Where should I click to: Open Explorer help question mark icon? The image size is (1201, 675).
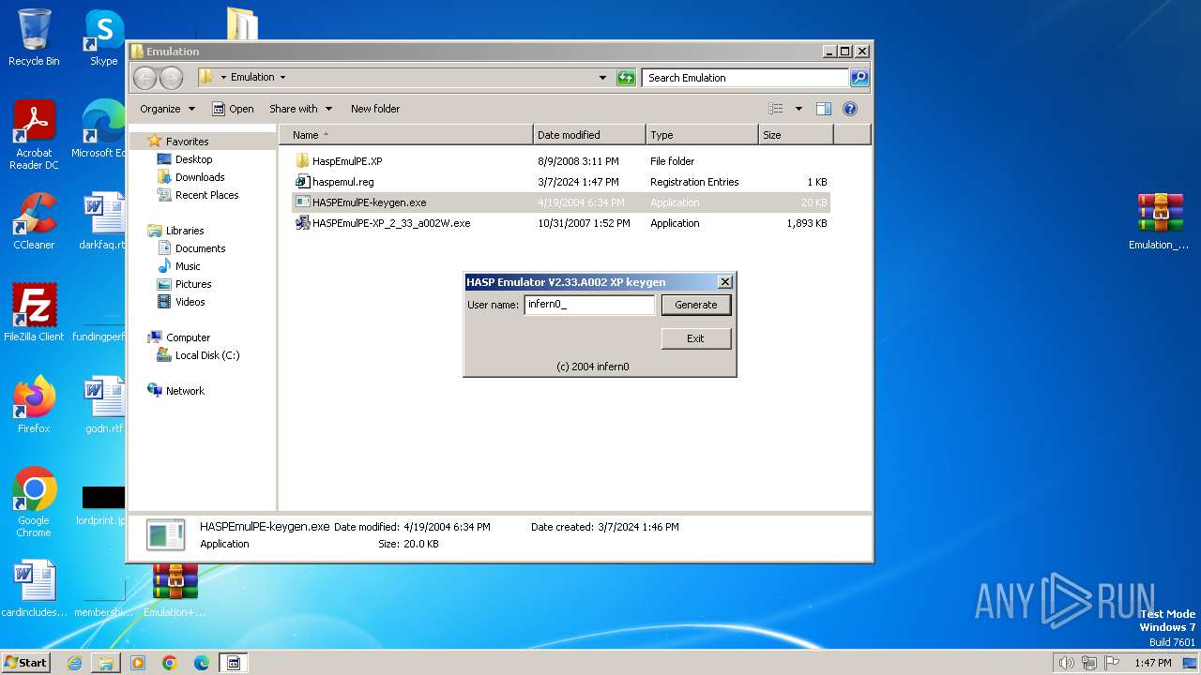tap(850, 109)
